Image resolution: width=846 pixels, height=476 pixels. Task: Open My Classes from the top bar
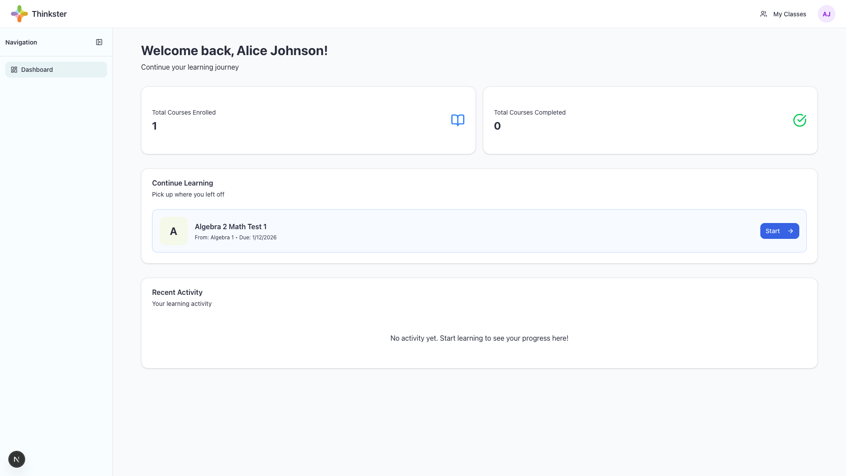(x=790, y=14)
